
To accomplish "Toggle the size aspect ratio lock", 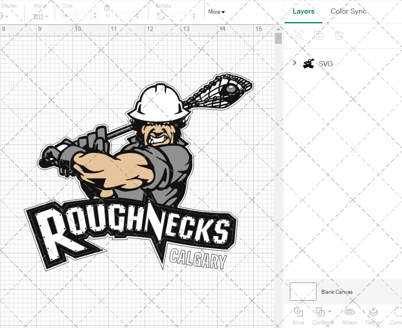I will point(107,8).
